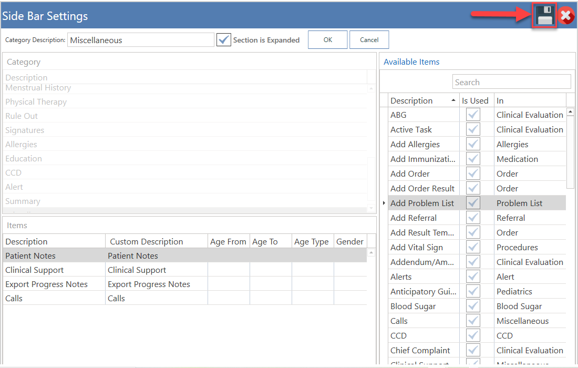Image resolution: width=578 pixels, height=368 pixels.
Task: Toggle Is Used checkbox for Chief Complaint
Action: 473,350
